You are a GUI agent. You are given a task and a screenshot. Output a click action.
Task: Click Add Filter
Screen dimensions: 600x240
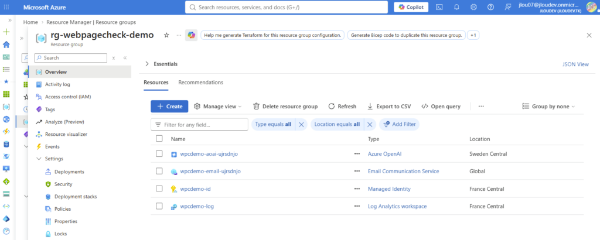pos(400,124)
